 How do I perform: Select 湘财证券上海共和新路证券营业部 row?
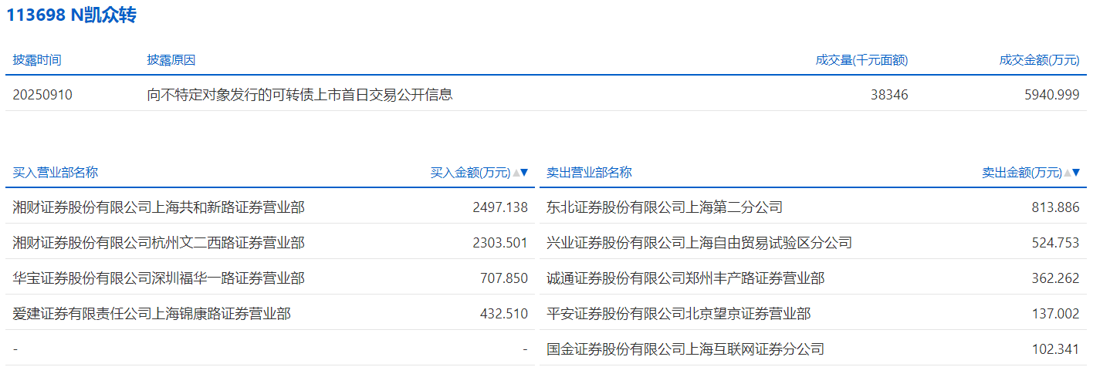click(x=270, y=207)
